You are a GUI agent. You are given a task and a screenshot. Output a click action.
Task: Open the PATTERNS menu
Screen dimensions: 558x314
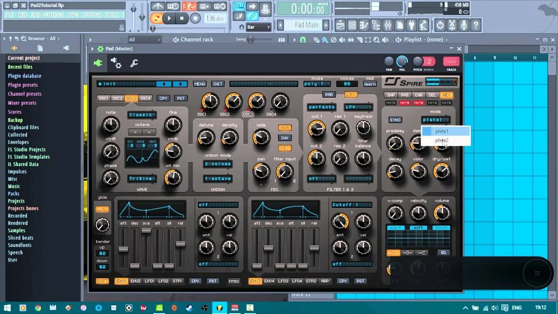point(54,15)
